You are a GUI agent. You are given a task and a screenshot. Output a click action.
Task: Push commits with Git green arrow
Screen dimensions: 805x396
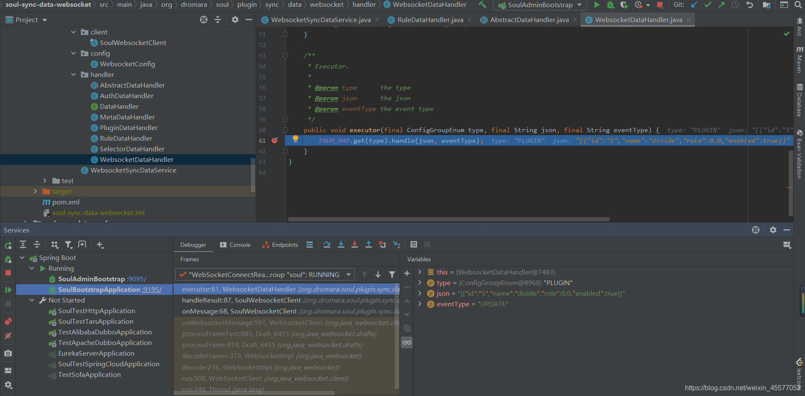[x=721, y=5]
